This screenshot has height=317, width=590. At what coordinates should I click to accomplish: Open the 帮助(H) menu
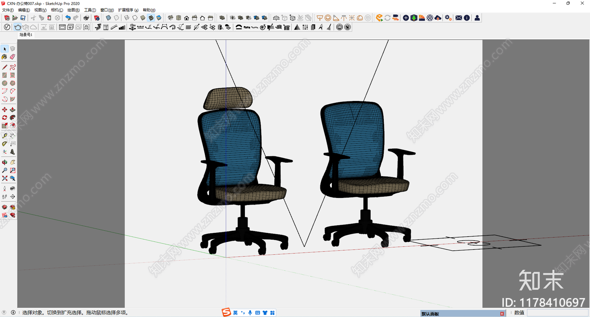(149, 10)
